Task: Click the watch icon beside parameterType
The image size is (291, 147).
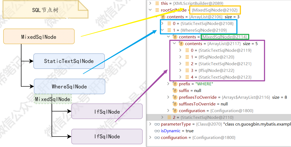Action: click(157, 124)
